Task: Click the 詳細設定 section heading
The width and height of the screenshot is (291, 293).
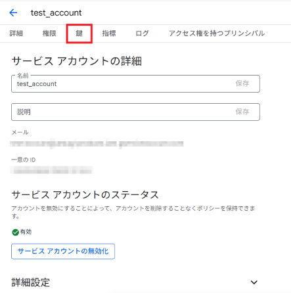Action: (31, 282)
